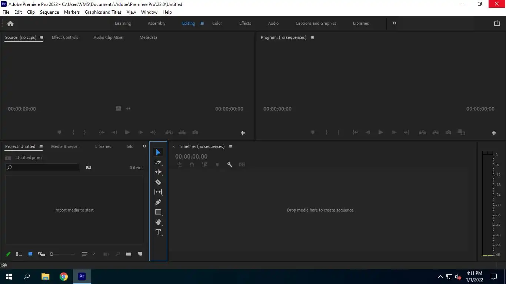
Task: Click the New Item icon in Project panel
Action: pos(140,254)
